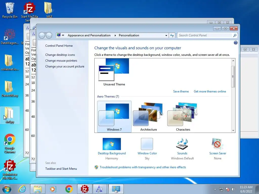Click the Save theme link

(x=181, y=91)
